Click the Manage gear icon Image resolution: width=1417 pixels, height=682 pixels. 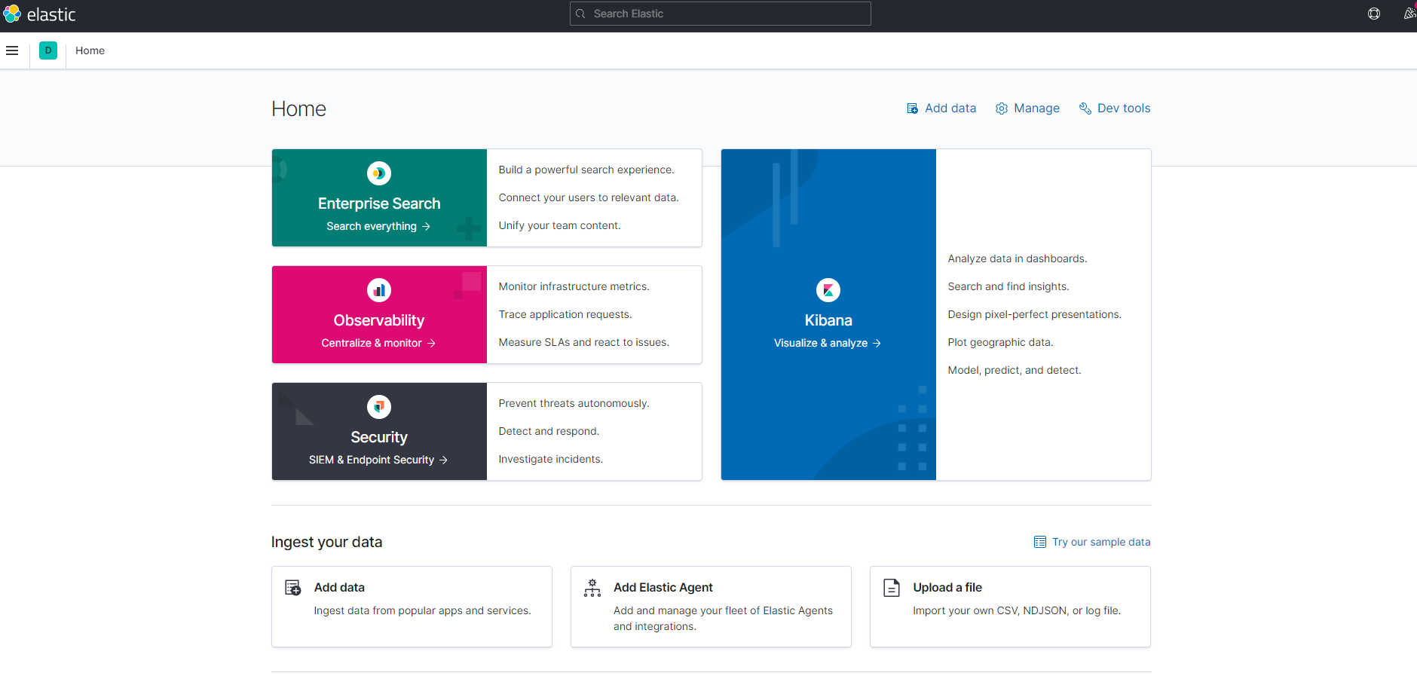(1002, 109)
